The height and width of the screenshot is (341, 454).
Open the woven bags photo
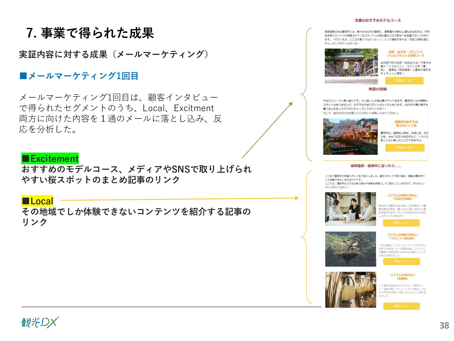(350, 289)
